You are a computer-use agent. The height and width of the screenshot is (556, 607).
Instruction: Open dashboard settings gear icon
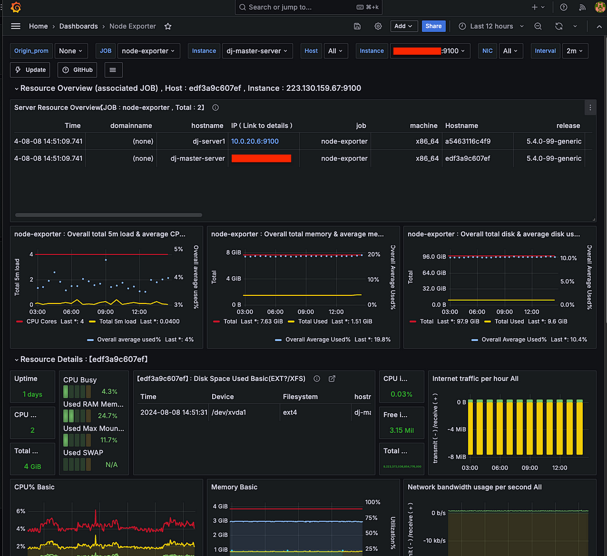[x=378, y=27]
